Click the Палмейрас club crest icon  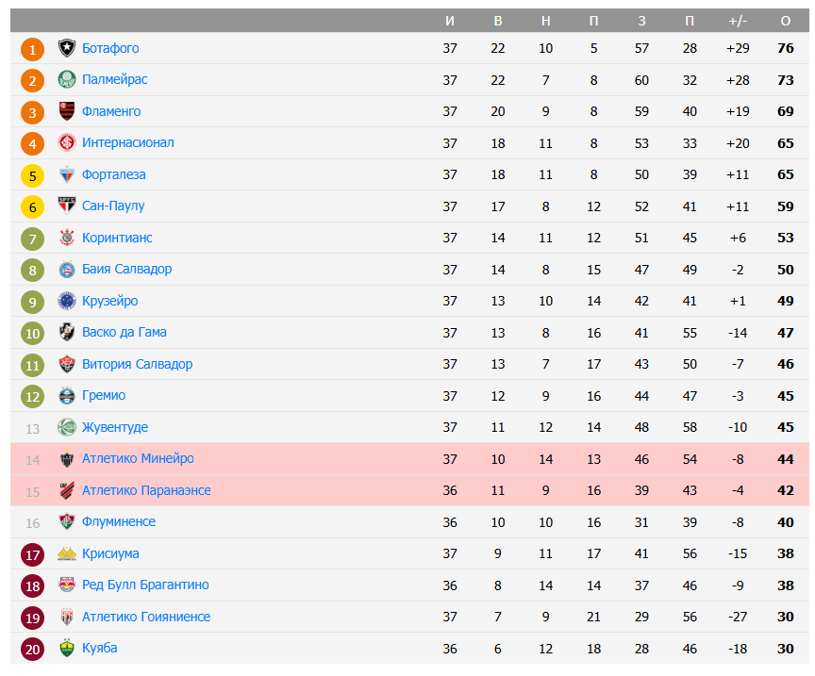click(66, 80)
